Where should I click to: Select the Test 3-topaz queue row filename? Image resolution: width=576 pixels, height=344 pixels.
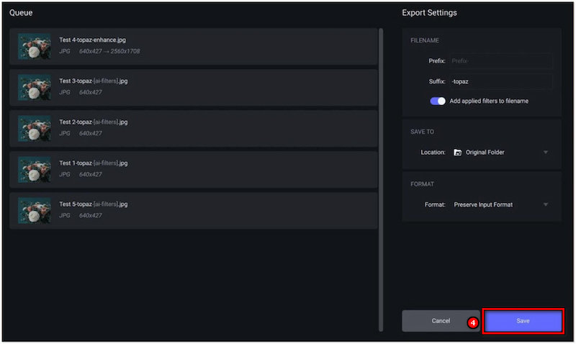pos(93,81)
